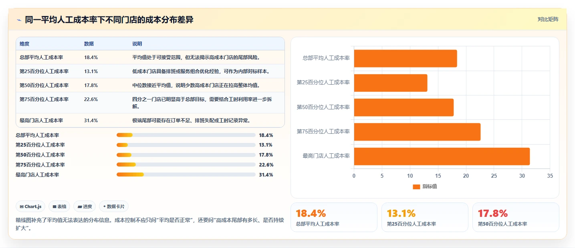Click the 35 tick on chart x-axis
This screenshot has height=248, width=575.
pyautogui.click(x=550, y=176)
